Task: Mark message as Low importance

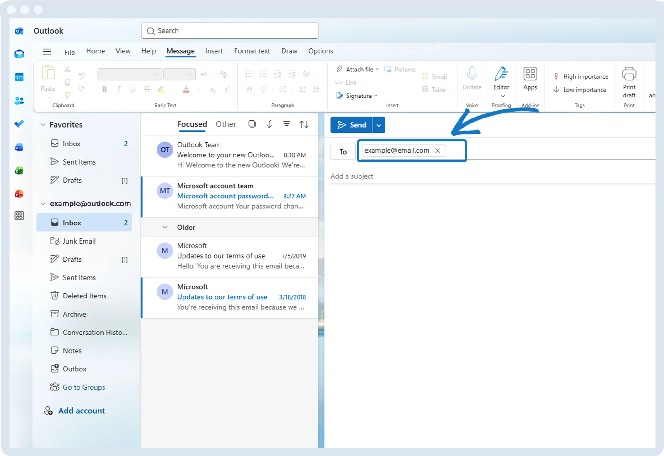Action: click(580, 90)
